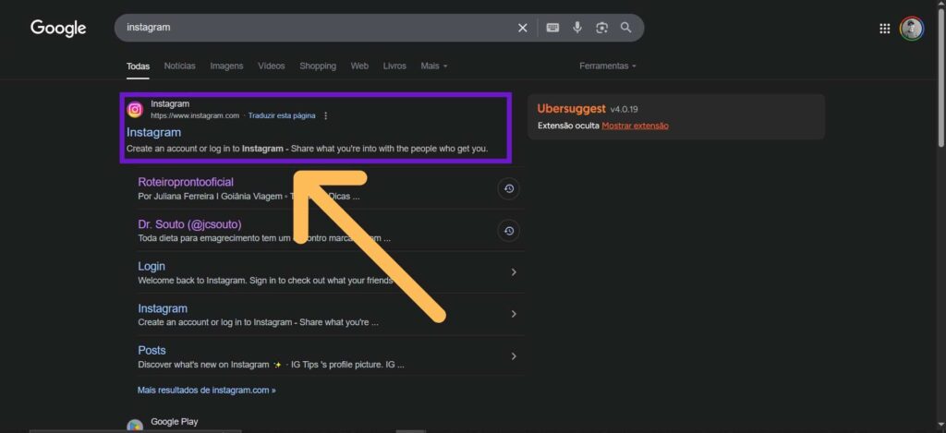Open more options dots for Instagram result
The height and width of the screenshot is (433, 946).
point(326,115)
